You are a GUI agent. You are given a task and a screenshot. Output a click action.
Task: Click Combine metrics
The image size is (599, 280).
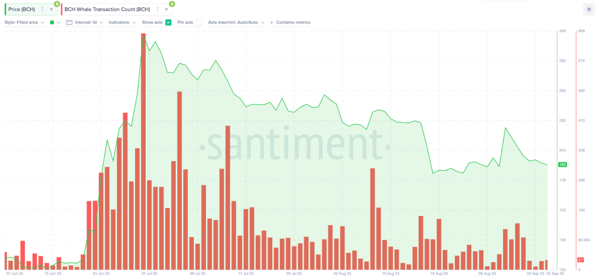pos(293,22)
